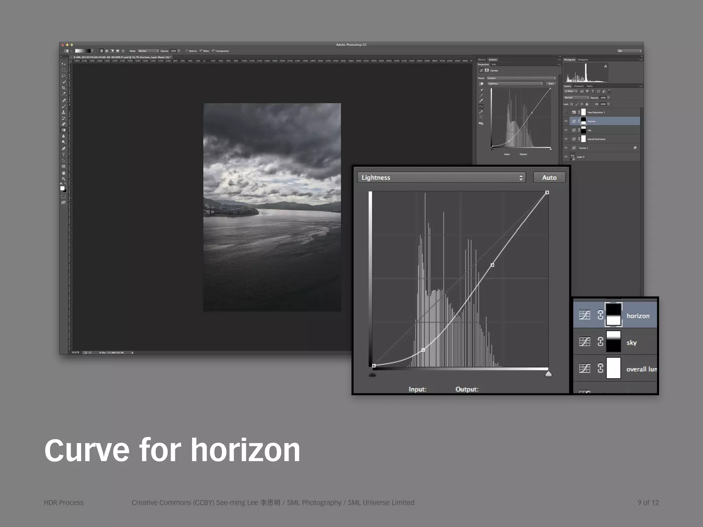Select the Pen tool
The height and width of the screenshot is (527, 703).
pyautogui.click(x=64, y=149)
